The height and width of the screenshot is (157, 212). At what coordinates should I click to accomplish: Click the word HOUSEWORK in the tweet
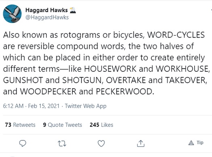tap(110, 69)
